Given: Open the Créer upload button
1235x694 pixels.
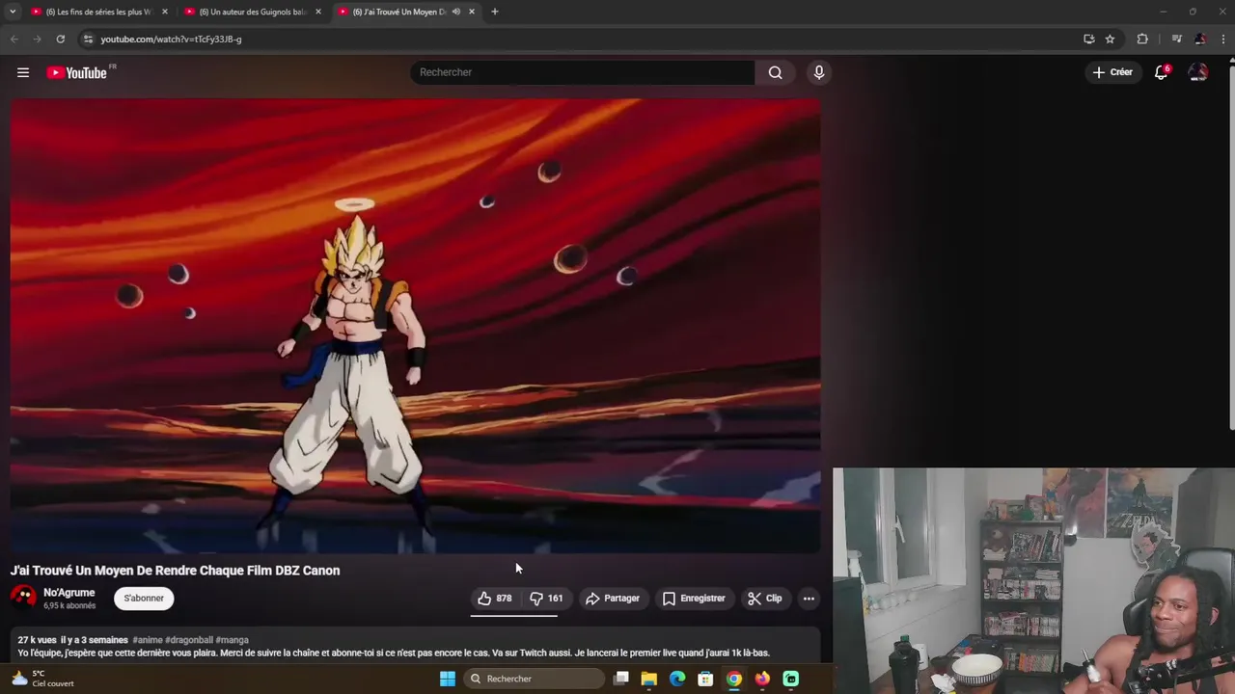Looking at the screenshot, I should click(1112, 72).
